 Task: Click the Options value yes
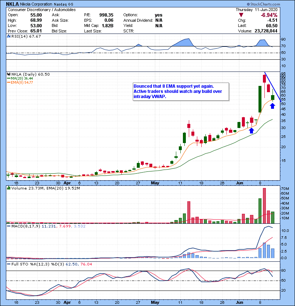pyautogui.click(x=159, y=15)
